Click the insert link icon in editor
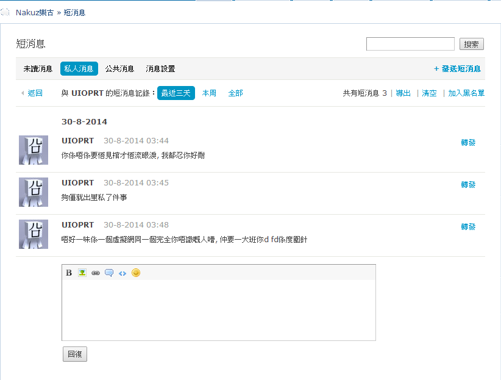This screenshot has width=501, height=380. (x=96, y=273)
